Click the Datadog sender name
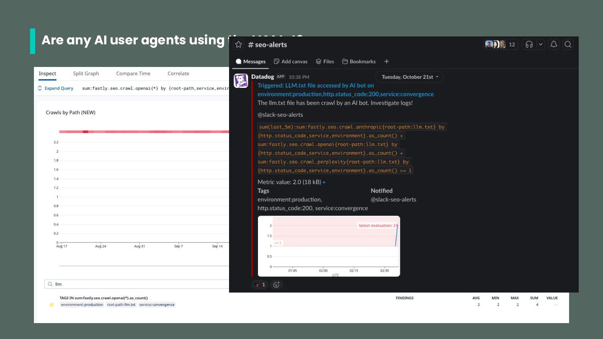This screenshot has width=603, height=339. point(263,77)
